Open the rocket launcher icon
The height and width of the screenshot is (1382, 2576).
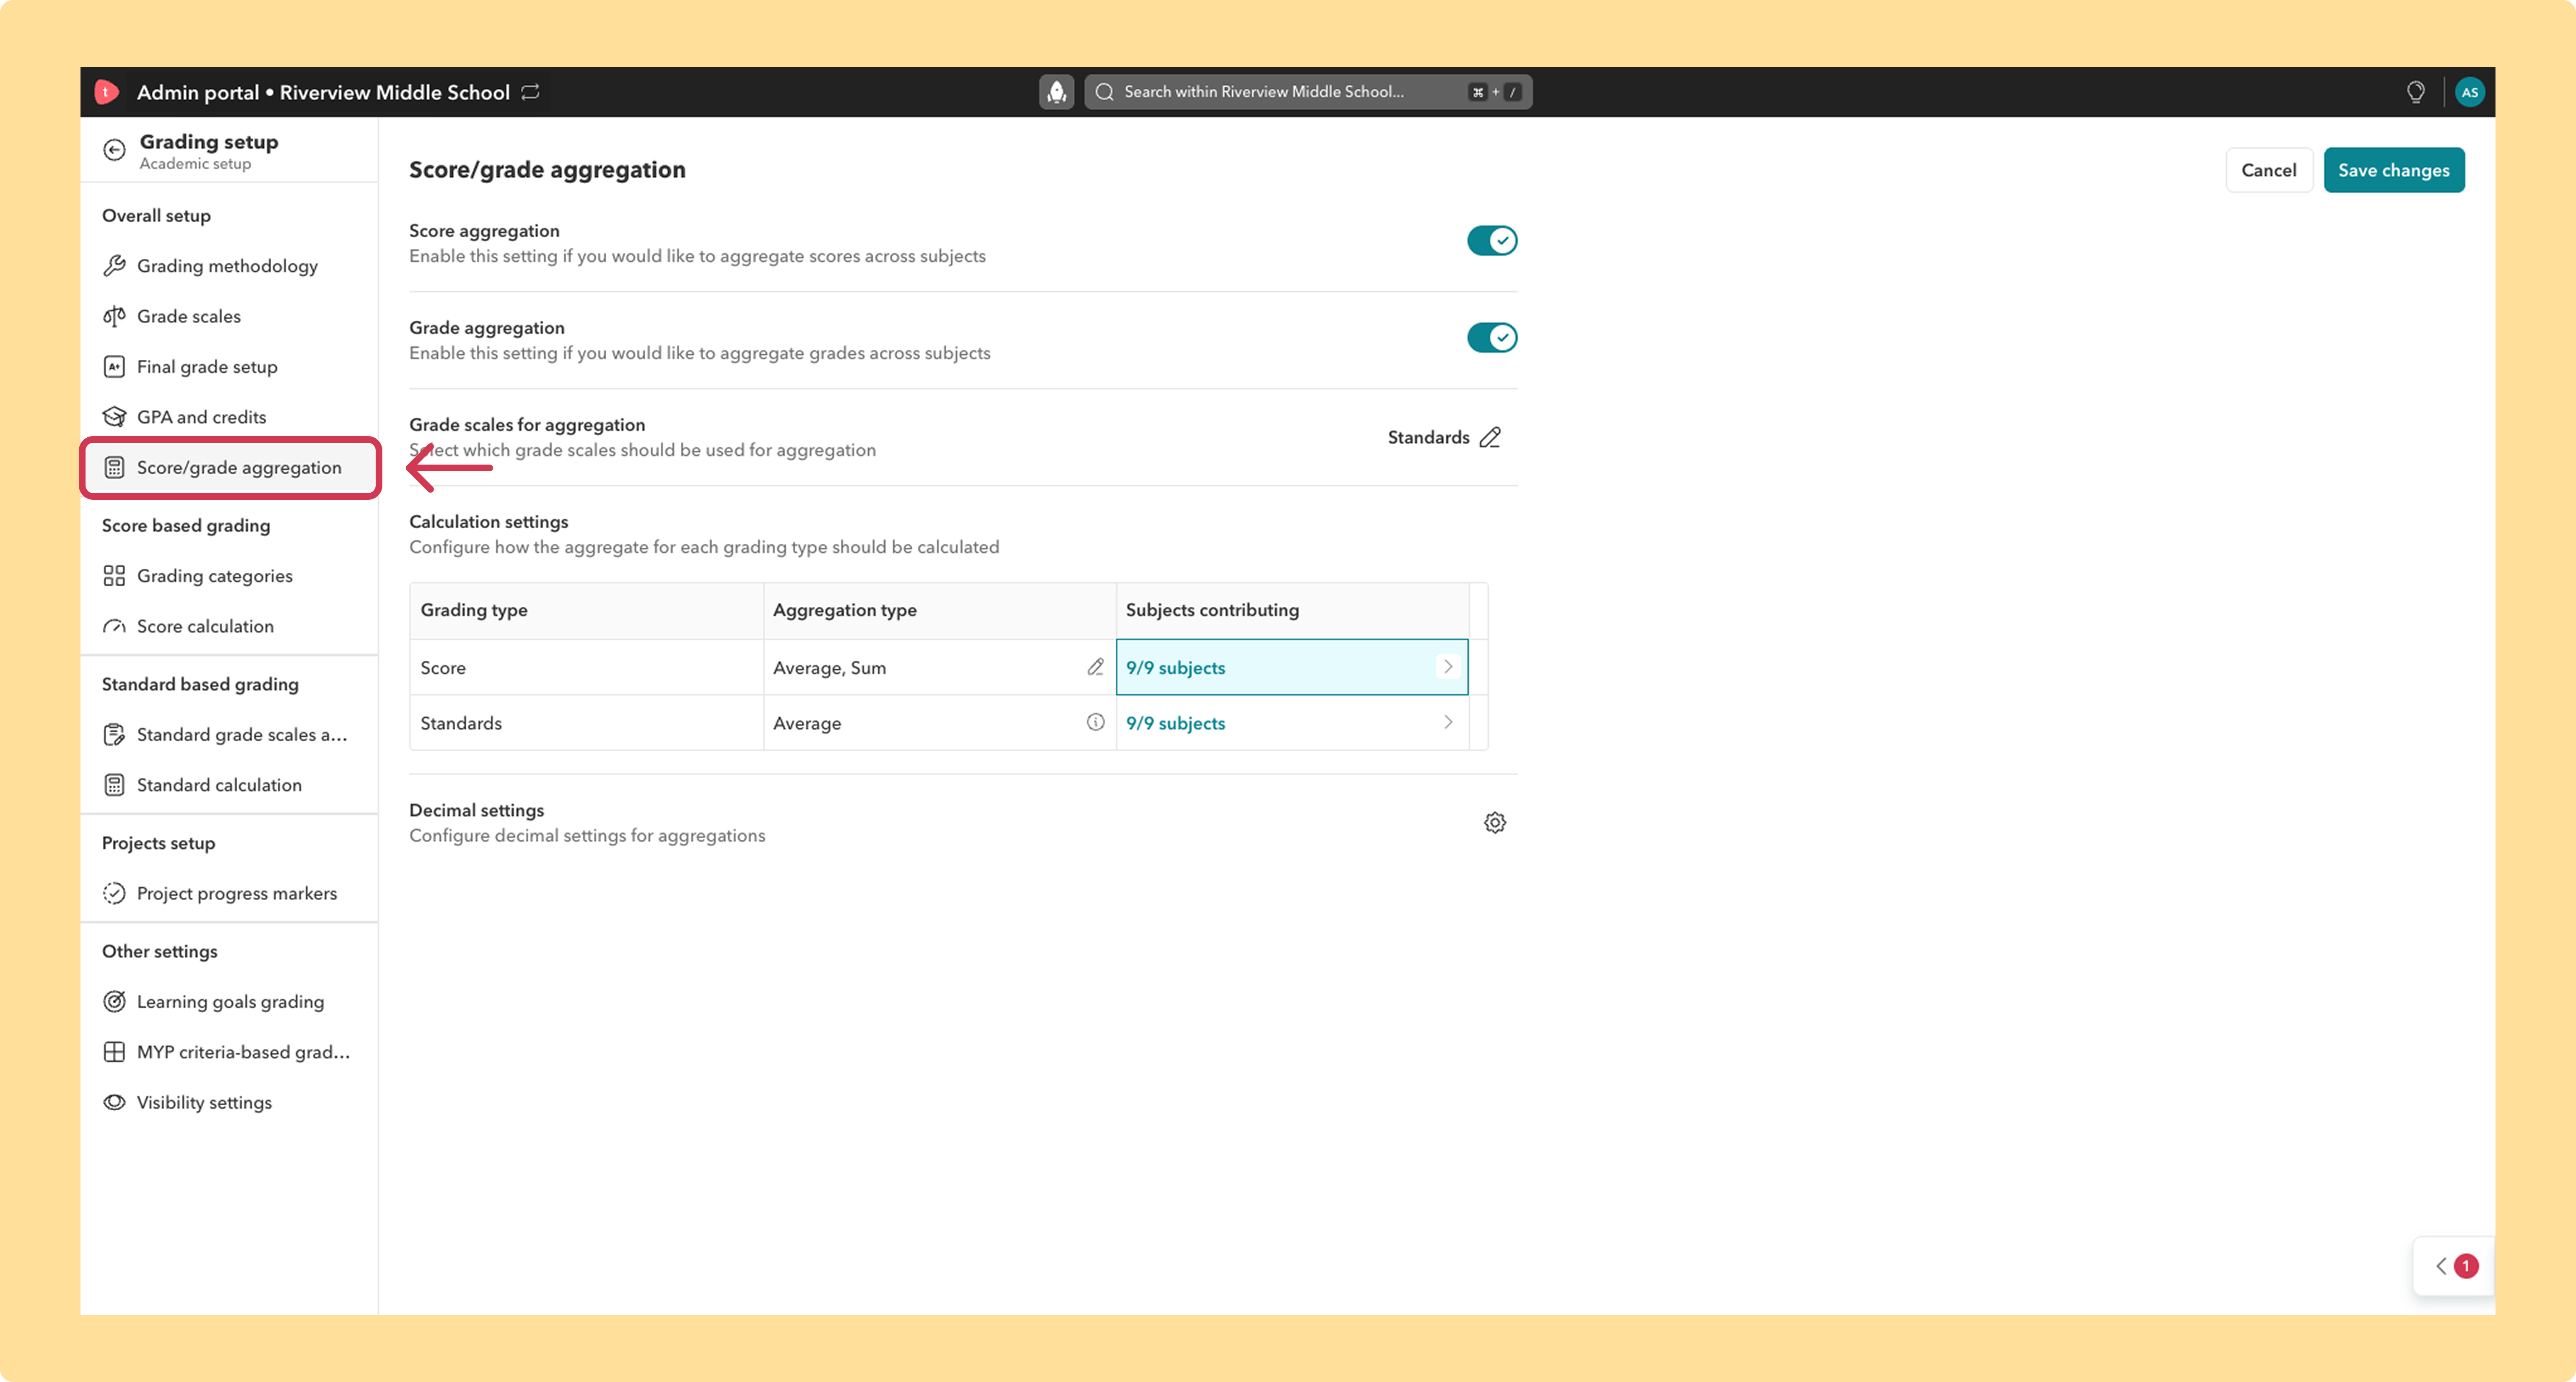[x=1056, y=92]
